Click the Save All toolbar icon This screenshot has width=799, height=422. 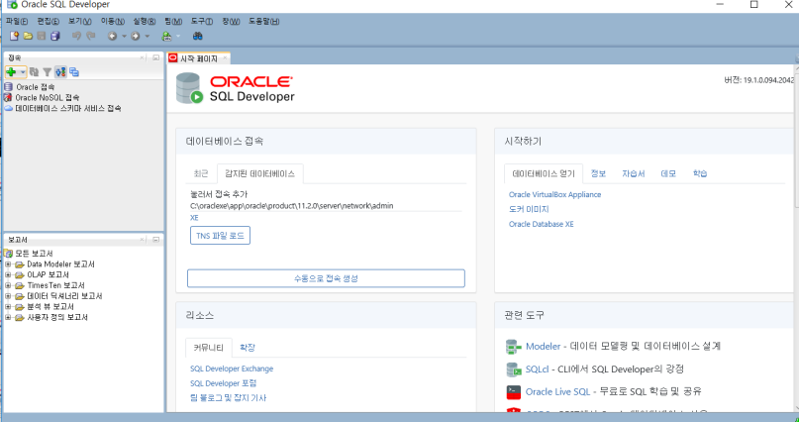pyautogui.click(x=55, y=37)
